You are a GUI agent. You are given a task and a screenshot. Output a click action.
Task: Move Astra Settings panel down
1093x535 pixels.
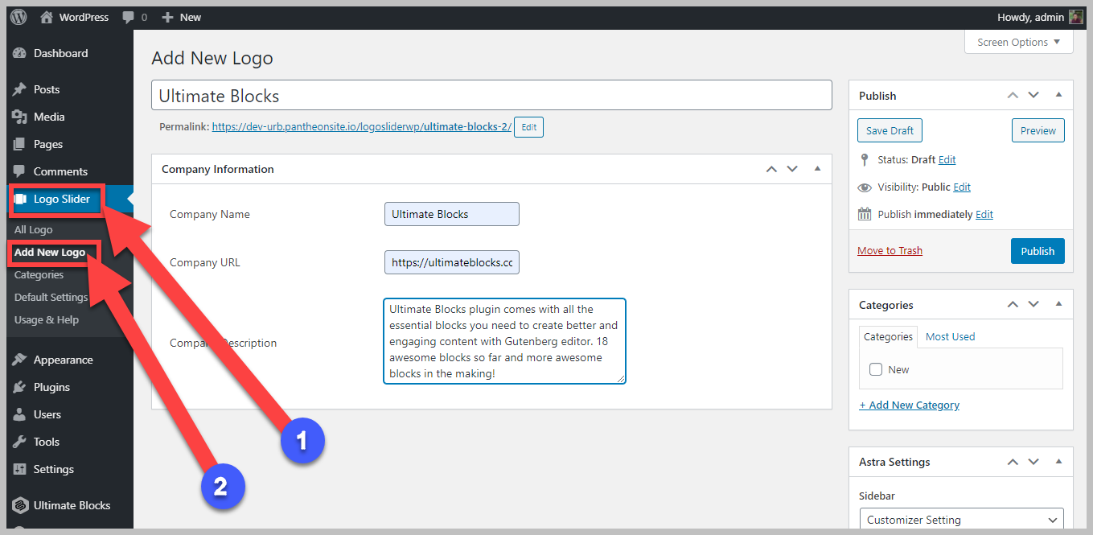pyautogui.click(x=1033, y=462)
